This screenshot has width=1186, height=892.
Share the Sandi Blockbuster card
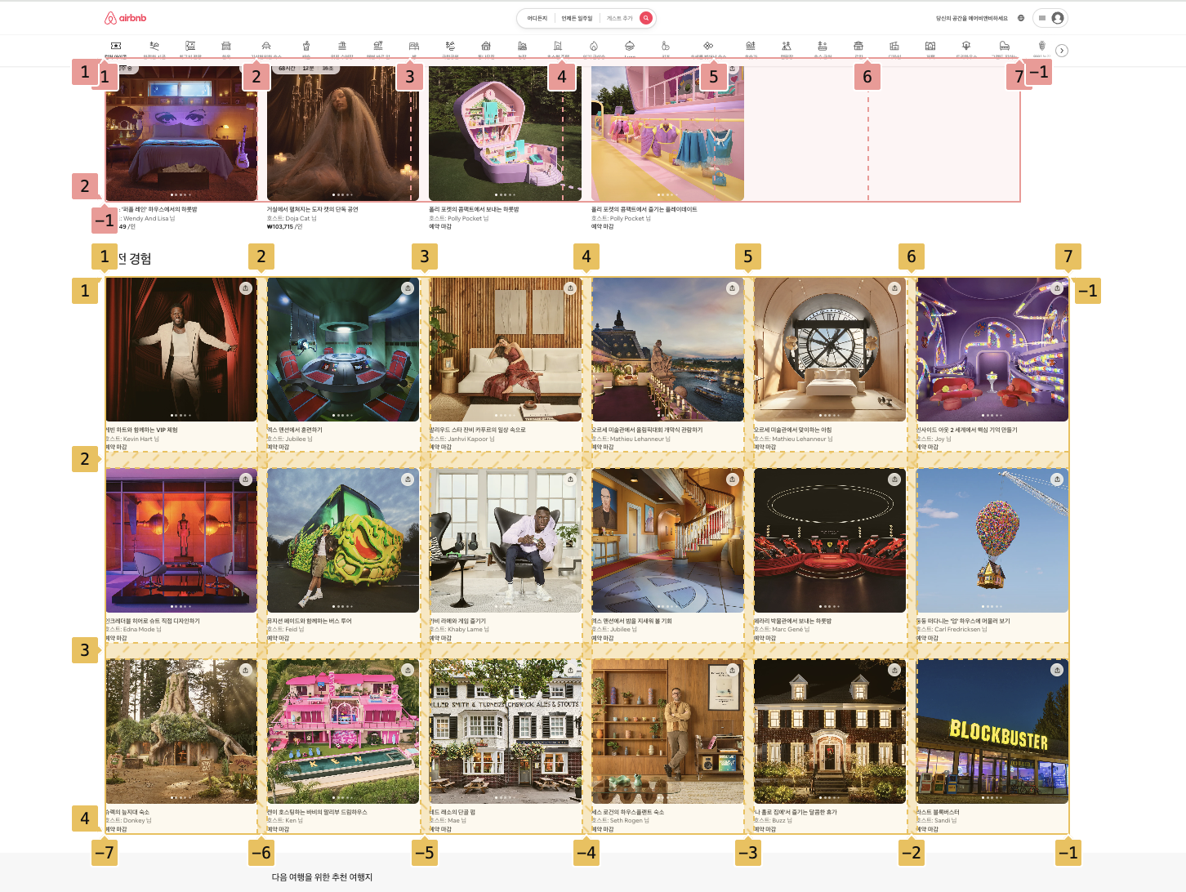click(1057, 671)
